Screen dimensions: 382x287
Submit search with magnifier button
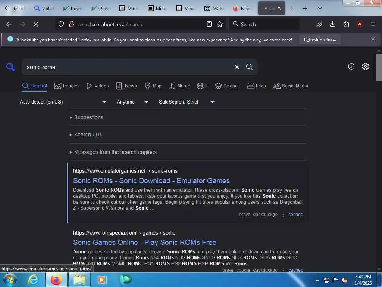tap(249, 67)
